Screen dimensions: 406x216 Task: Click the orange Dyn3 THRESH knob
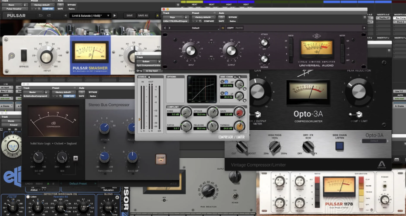(x=239, y=126)
